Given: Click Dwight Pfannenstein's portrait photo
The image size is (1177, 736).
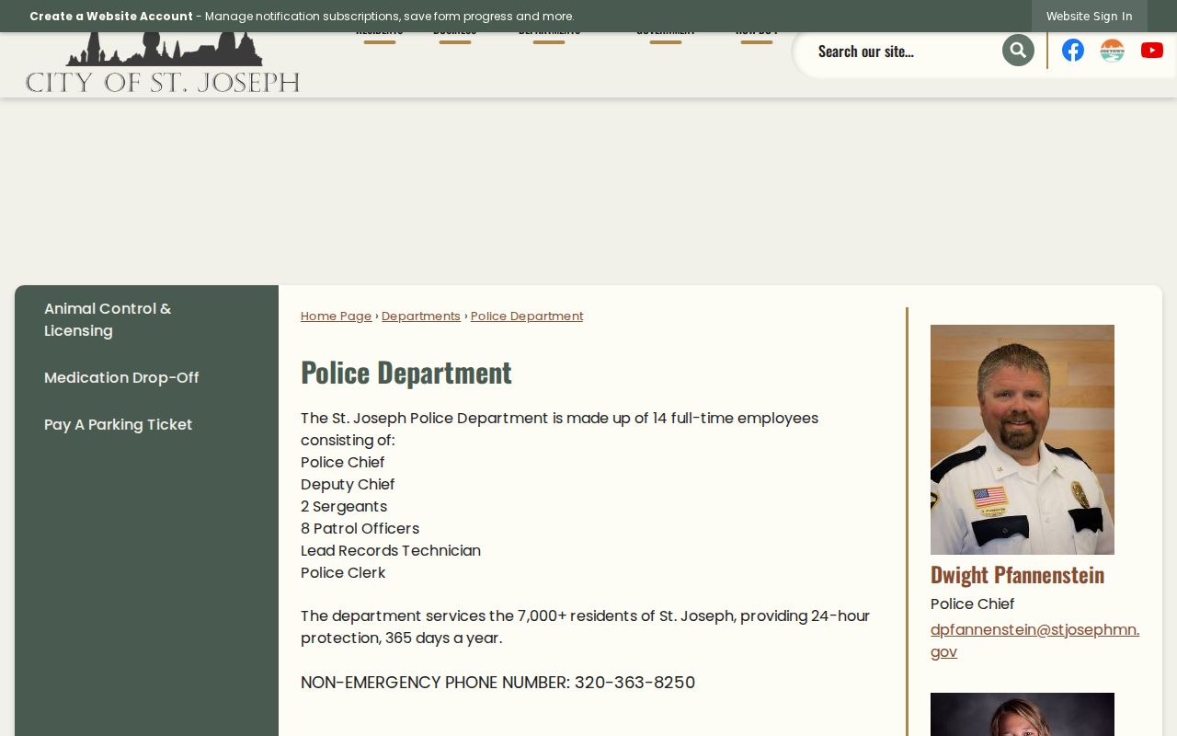Looking at the screenshot, I should pos(1023,440).
